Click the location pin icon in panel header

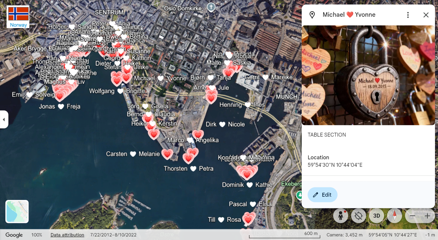pos(312,15)
